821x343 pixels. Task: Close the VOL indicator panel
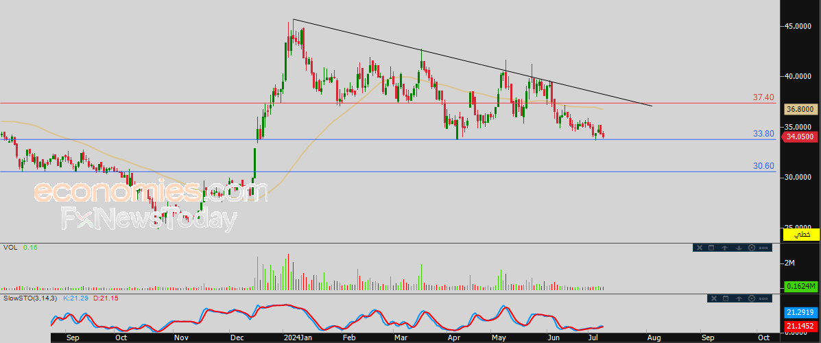pos(700,248)
